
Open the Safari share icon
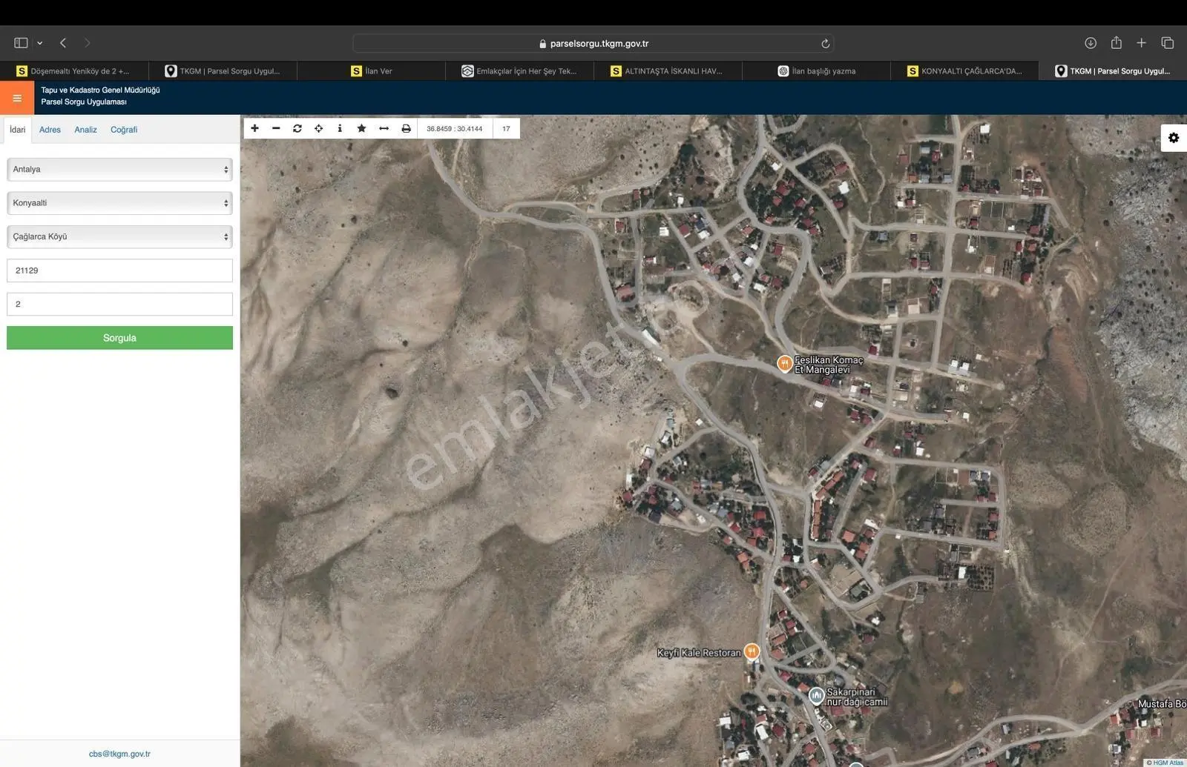coord(1117,42)
